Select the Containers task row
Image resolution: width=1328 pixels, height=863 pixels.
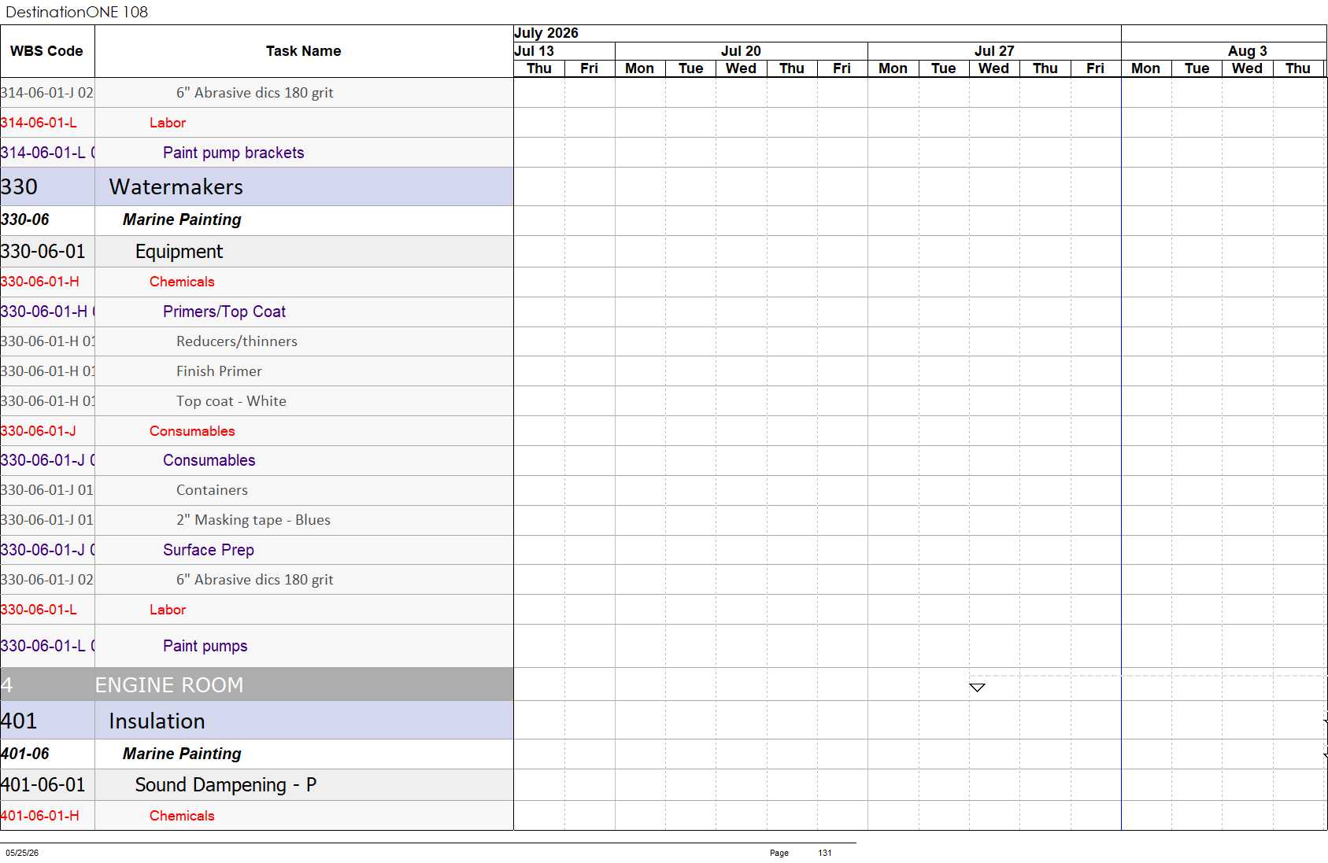coord(257,490)
